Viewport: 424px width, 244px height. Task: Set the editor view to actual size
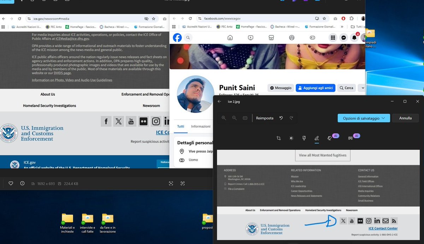point(245,118)
